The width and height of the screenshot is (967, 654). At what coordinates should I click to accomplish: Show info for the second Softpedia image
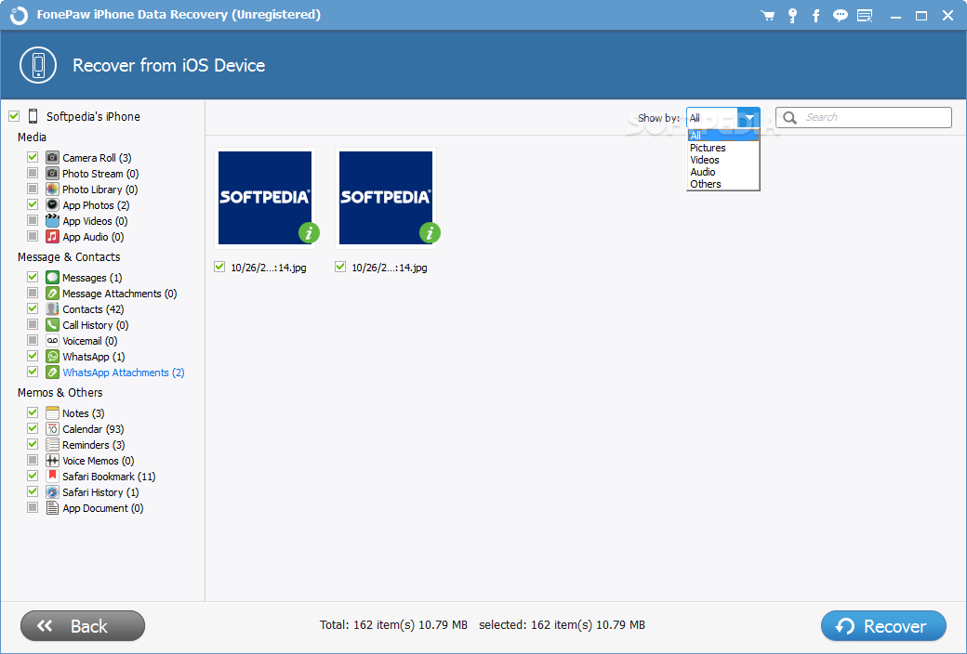430,233
